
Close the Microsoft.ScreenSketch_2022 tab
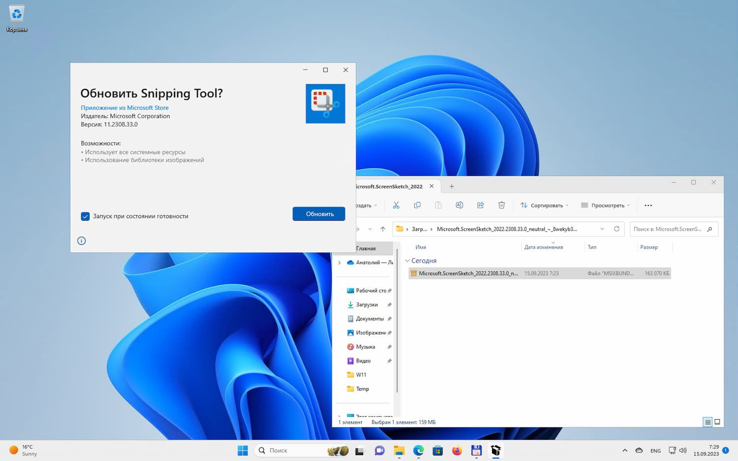[431, 186]
